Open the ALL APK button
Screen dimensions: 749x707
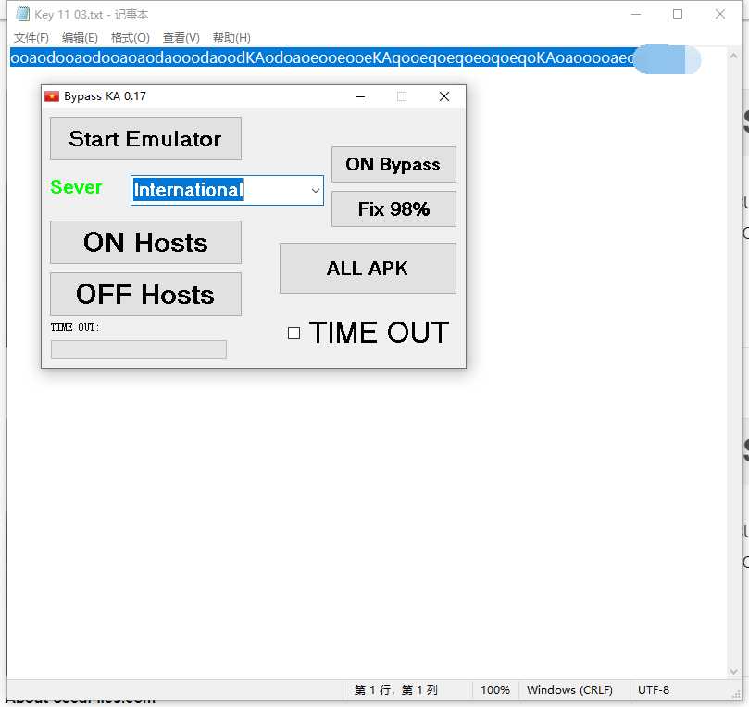tap(368, 268)
